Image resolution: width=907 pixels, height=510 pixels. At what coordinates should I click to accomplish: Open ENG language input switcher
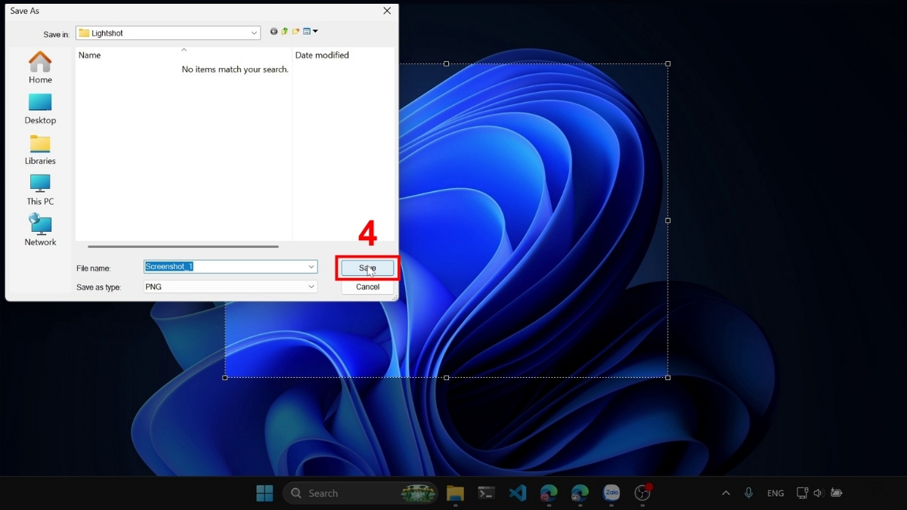775,493
